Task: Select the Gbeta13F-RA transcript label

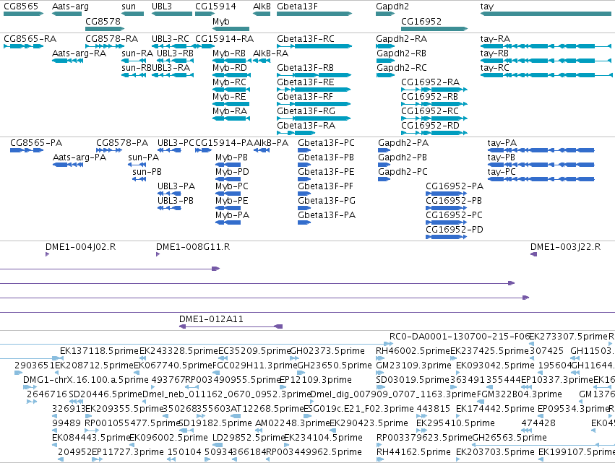Action: click(x=306, y=126)
